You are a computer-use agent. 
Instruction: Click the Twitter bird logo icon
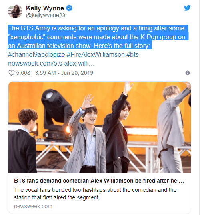(187, 8)
